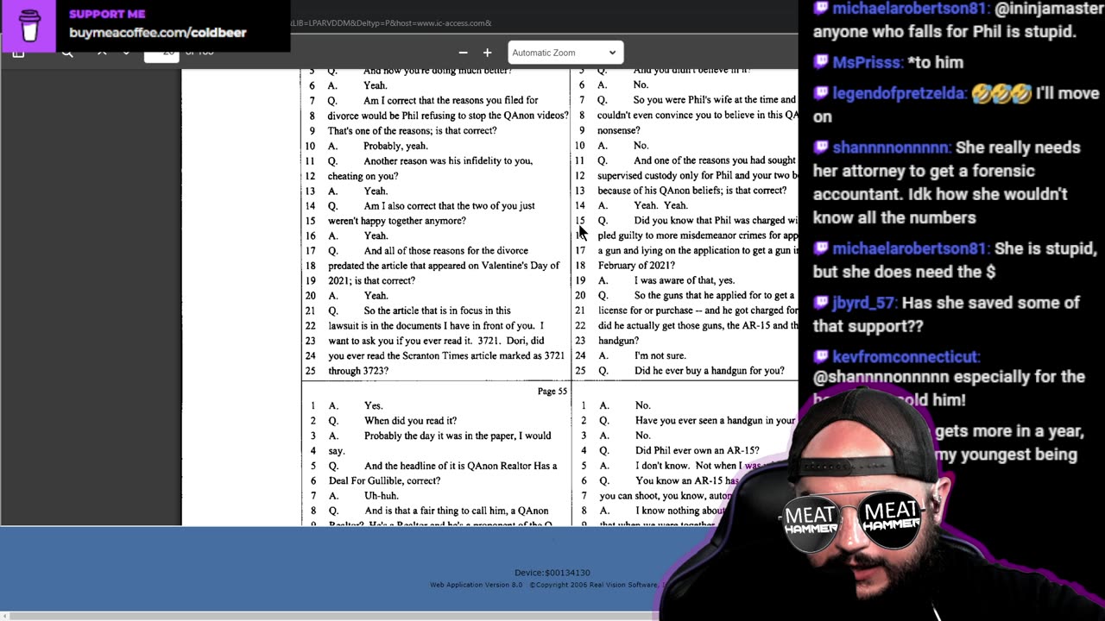Viewport: 1105px width, 621px height.
Task: Open the Automatic Zoom dropdown
Action: tap(565, 53)
